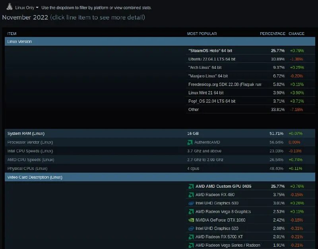Open details for Ubuntu 22.04.1 LTS 64 bit
318x249 pixels.
(211, 59)
